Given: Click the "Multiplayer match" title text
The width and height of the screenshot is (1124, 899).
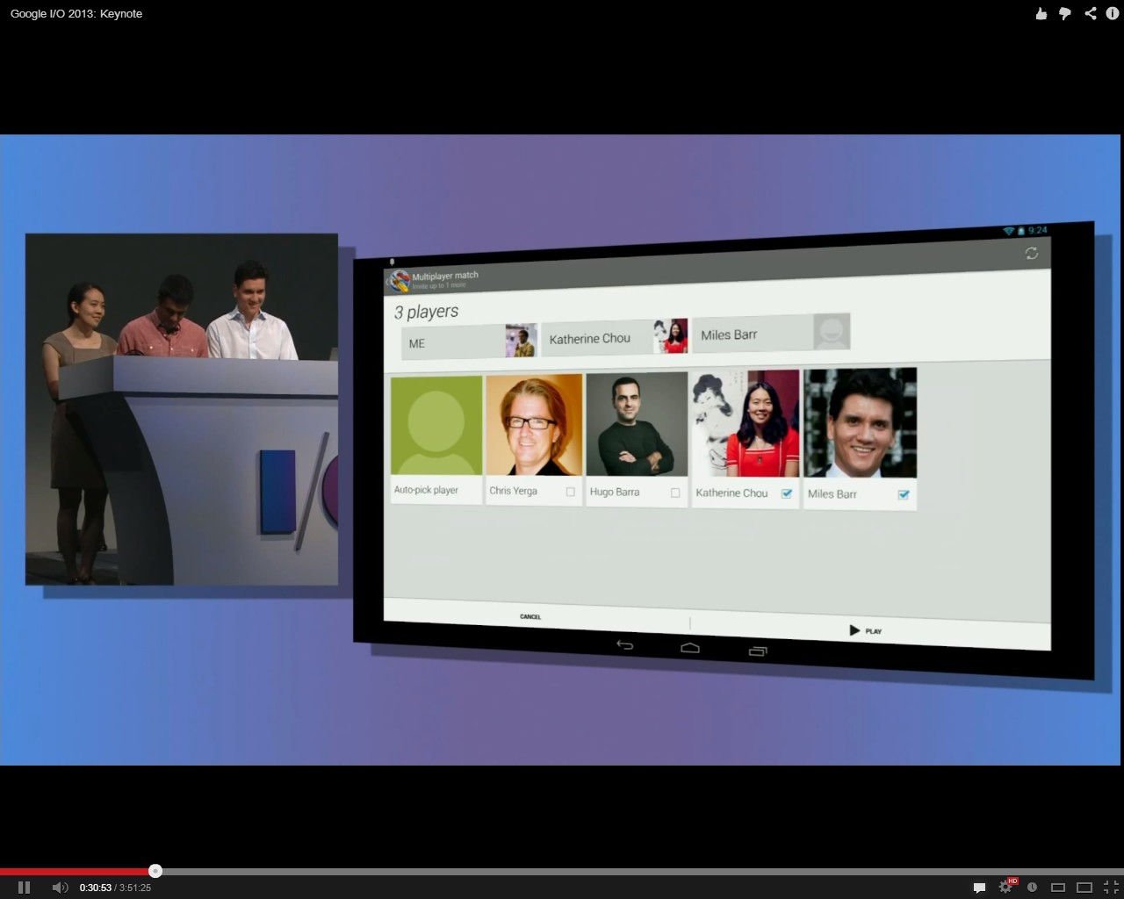Looking at the screenshot, I should click(445, 276).
